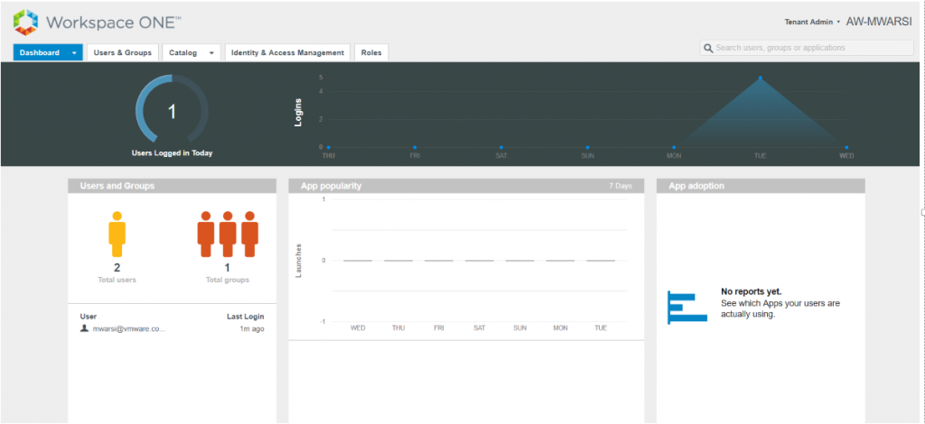Click the App adoption bar chart icon

[x=687, y=307]
